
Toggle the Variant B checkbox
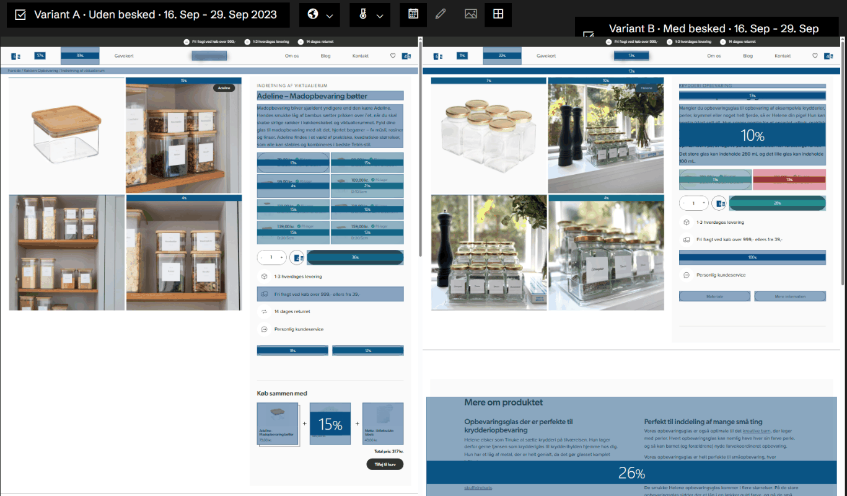click(x=589, y=35)
